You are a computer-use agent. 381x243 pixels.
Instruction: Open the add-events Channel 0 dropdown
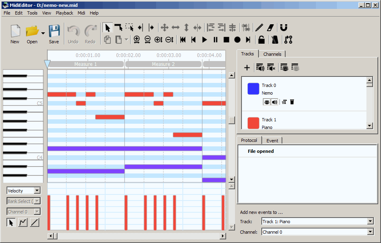point(317,232)
